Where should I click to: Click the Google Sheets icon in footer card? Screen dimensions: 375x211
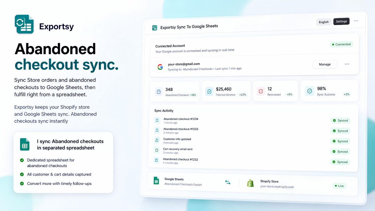156,180
